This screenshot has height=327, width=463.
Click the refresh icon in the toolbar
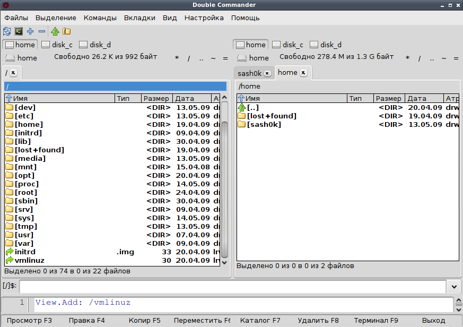click(7, 31)
